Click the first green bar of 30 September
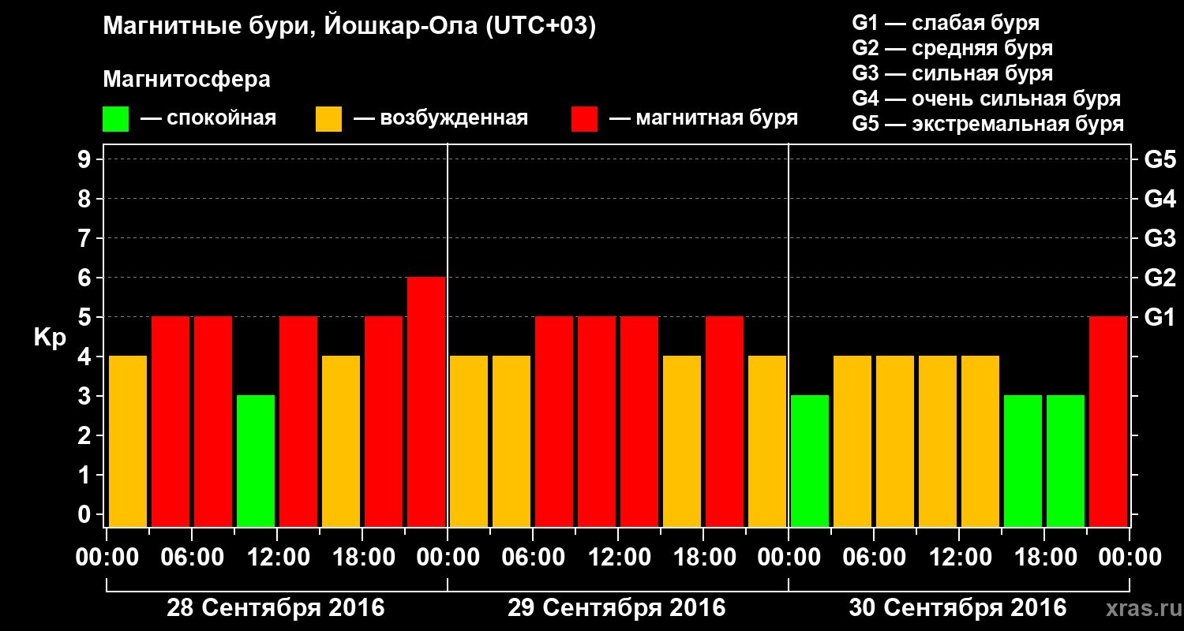 pos(810,461)
